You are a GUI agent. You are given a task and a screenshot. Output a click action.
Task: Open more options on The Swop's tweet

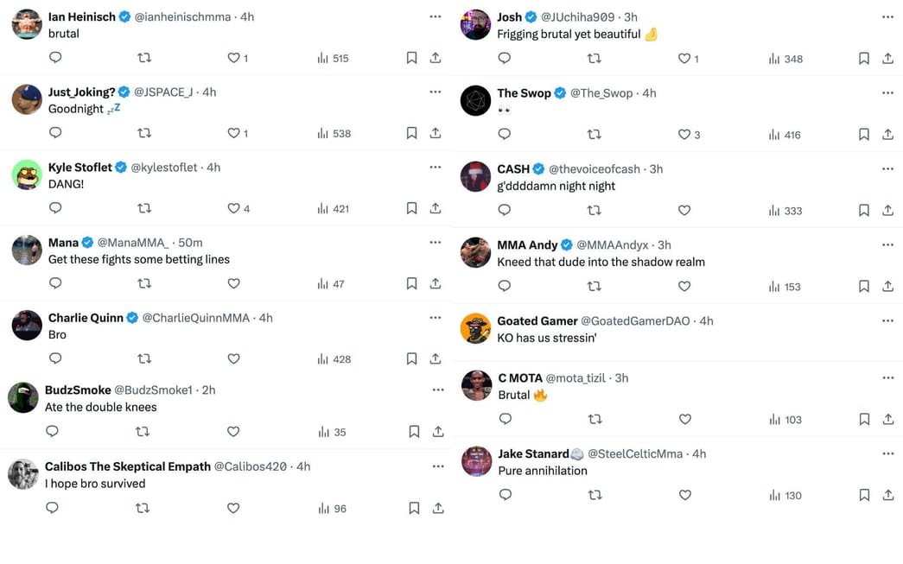pos(887,93)
